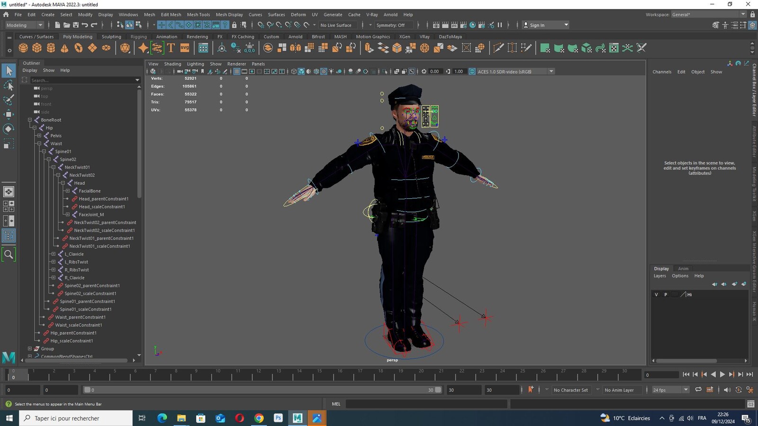
Task: Open the Modeling menu set dropdown
Action: coord(24,25)
